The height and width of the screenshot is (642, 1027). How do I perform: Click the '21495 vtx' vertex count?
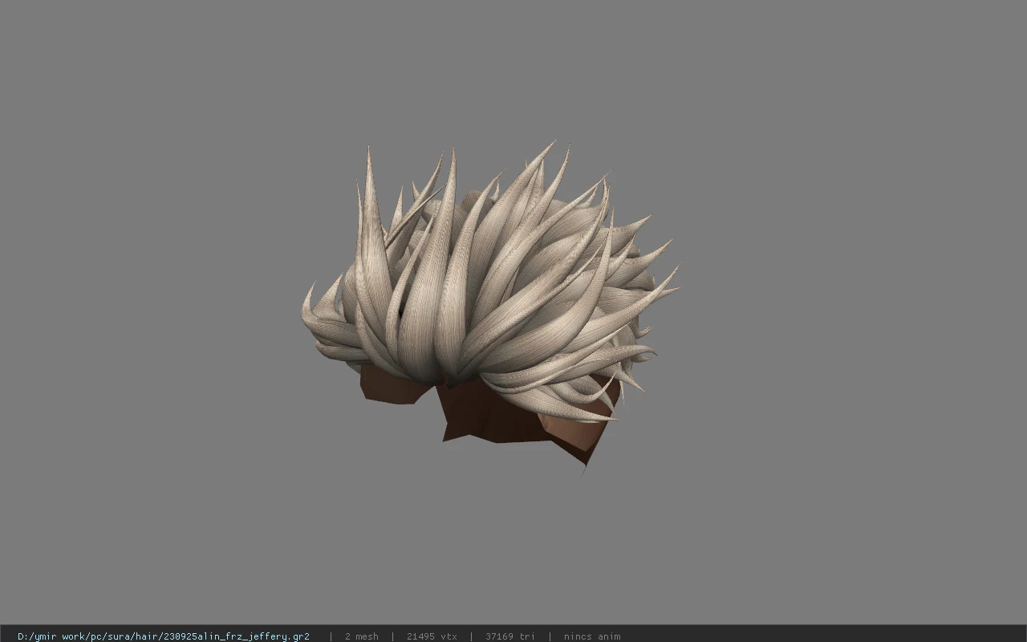coord(432,636)
